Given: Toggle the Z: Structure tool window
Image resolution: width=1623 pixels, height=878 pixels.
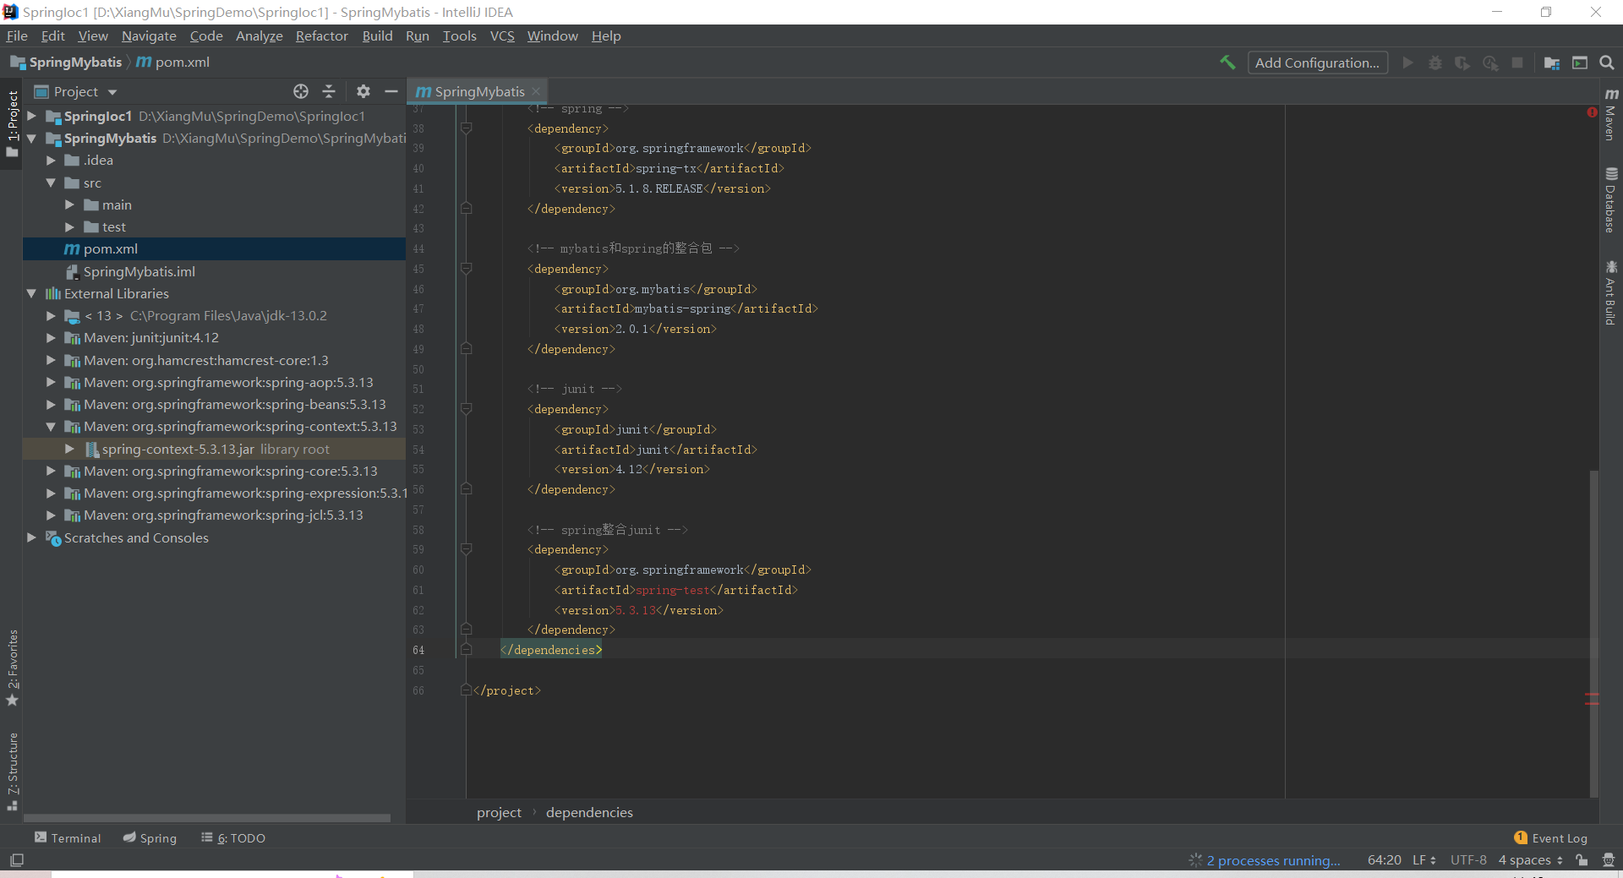Looking at the screenshot, I should (x=12, y=772).
